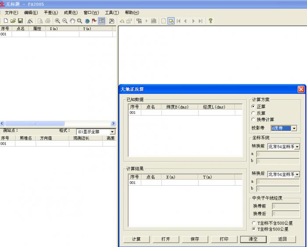This screenshot has height=247, width=307.
Task: Expand the 转换后 coordinate system dropdown
Action: click(297, 174)
